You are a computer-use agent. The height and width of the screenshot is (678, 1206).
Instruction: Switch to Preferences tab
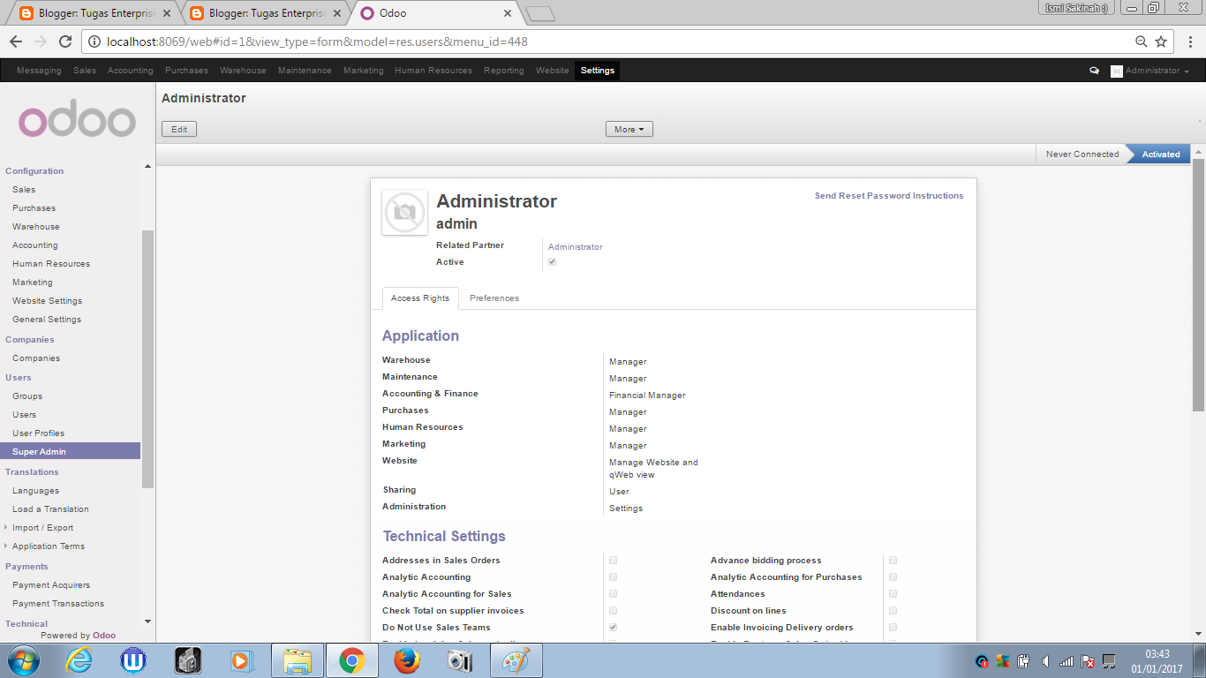pyautogui.click(x=494, y=298)
